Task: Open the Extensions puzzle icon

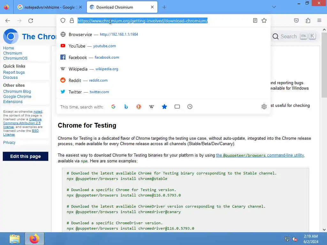Action: point(308,20)
